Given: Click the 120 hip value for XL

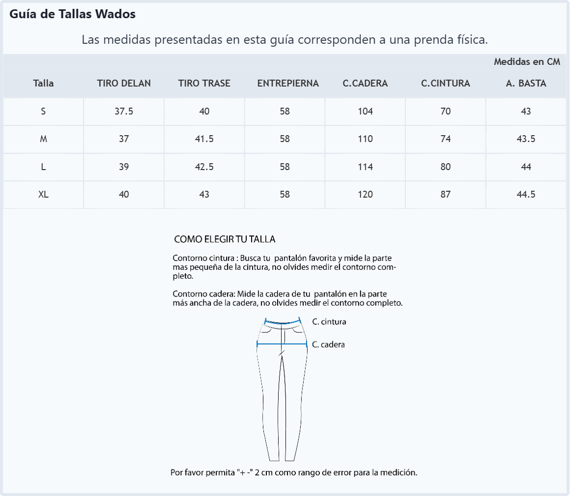Looking at the screenshot, I should point(365,195).
